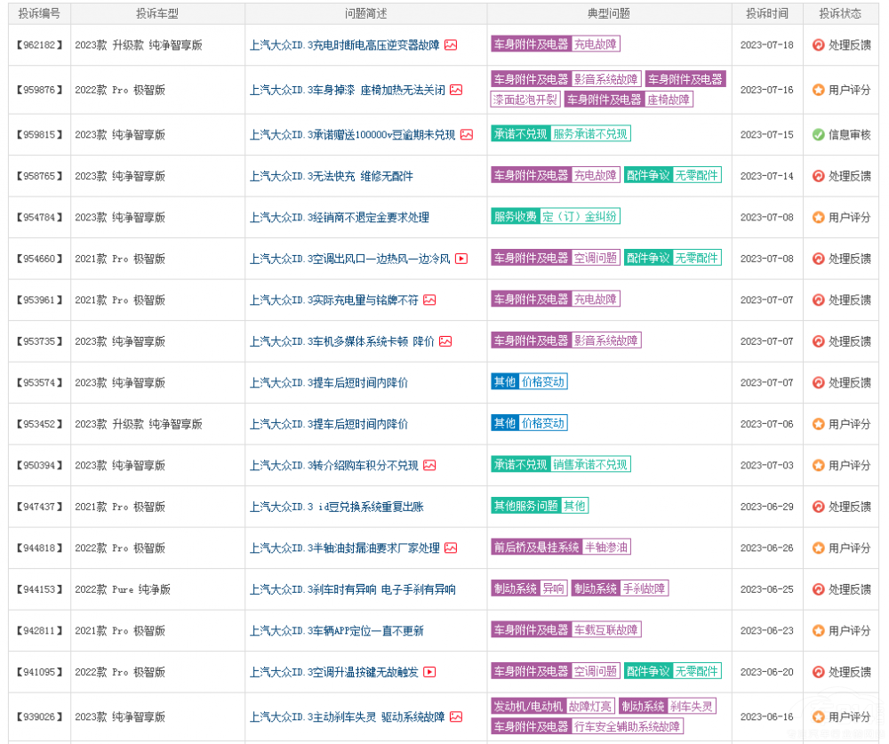Click image icon next to 实际充电量与铭牌不符

[x=429, y=300]
